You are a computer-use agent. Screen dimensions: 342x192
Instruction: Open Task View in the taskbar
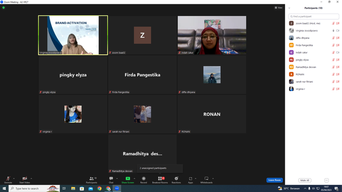pyautogui.click(x=64, y=188)
